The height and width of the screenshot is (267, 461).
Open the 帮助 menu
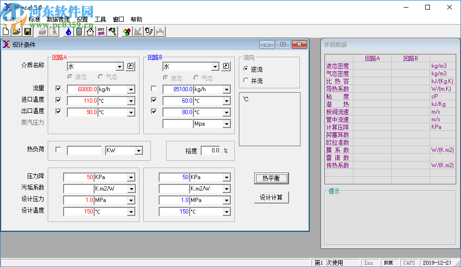[x=137, y=20]
